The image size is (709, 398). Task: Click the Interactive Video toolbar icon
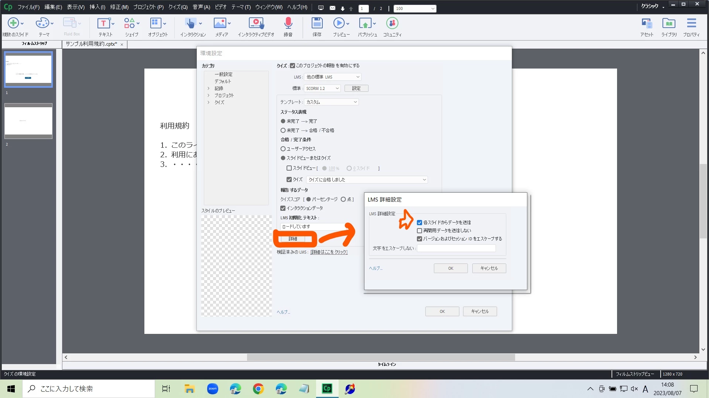256,24
